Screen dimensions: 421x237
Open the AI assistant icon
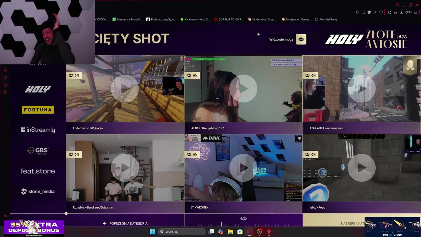tap(409, 12)
